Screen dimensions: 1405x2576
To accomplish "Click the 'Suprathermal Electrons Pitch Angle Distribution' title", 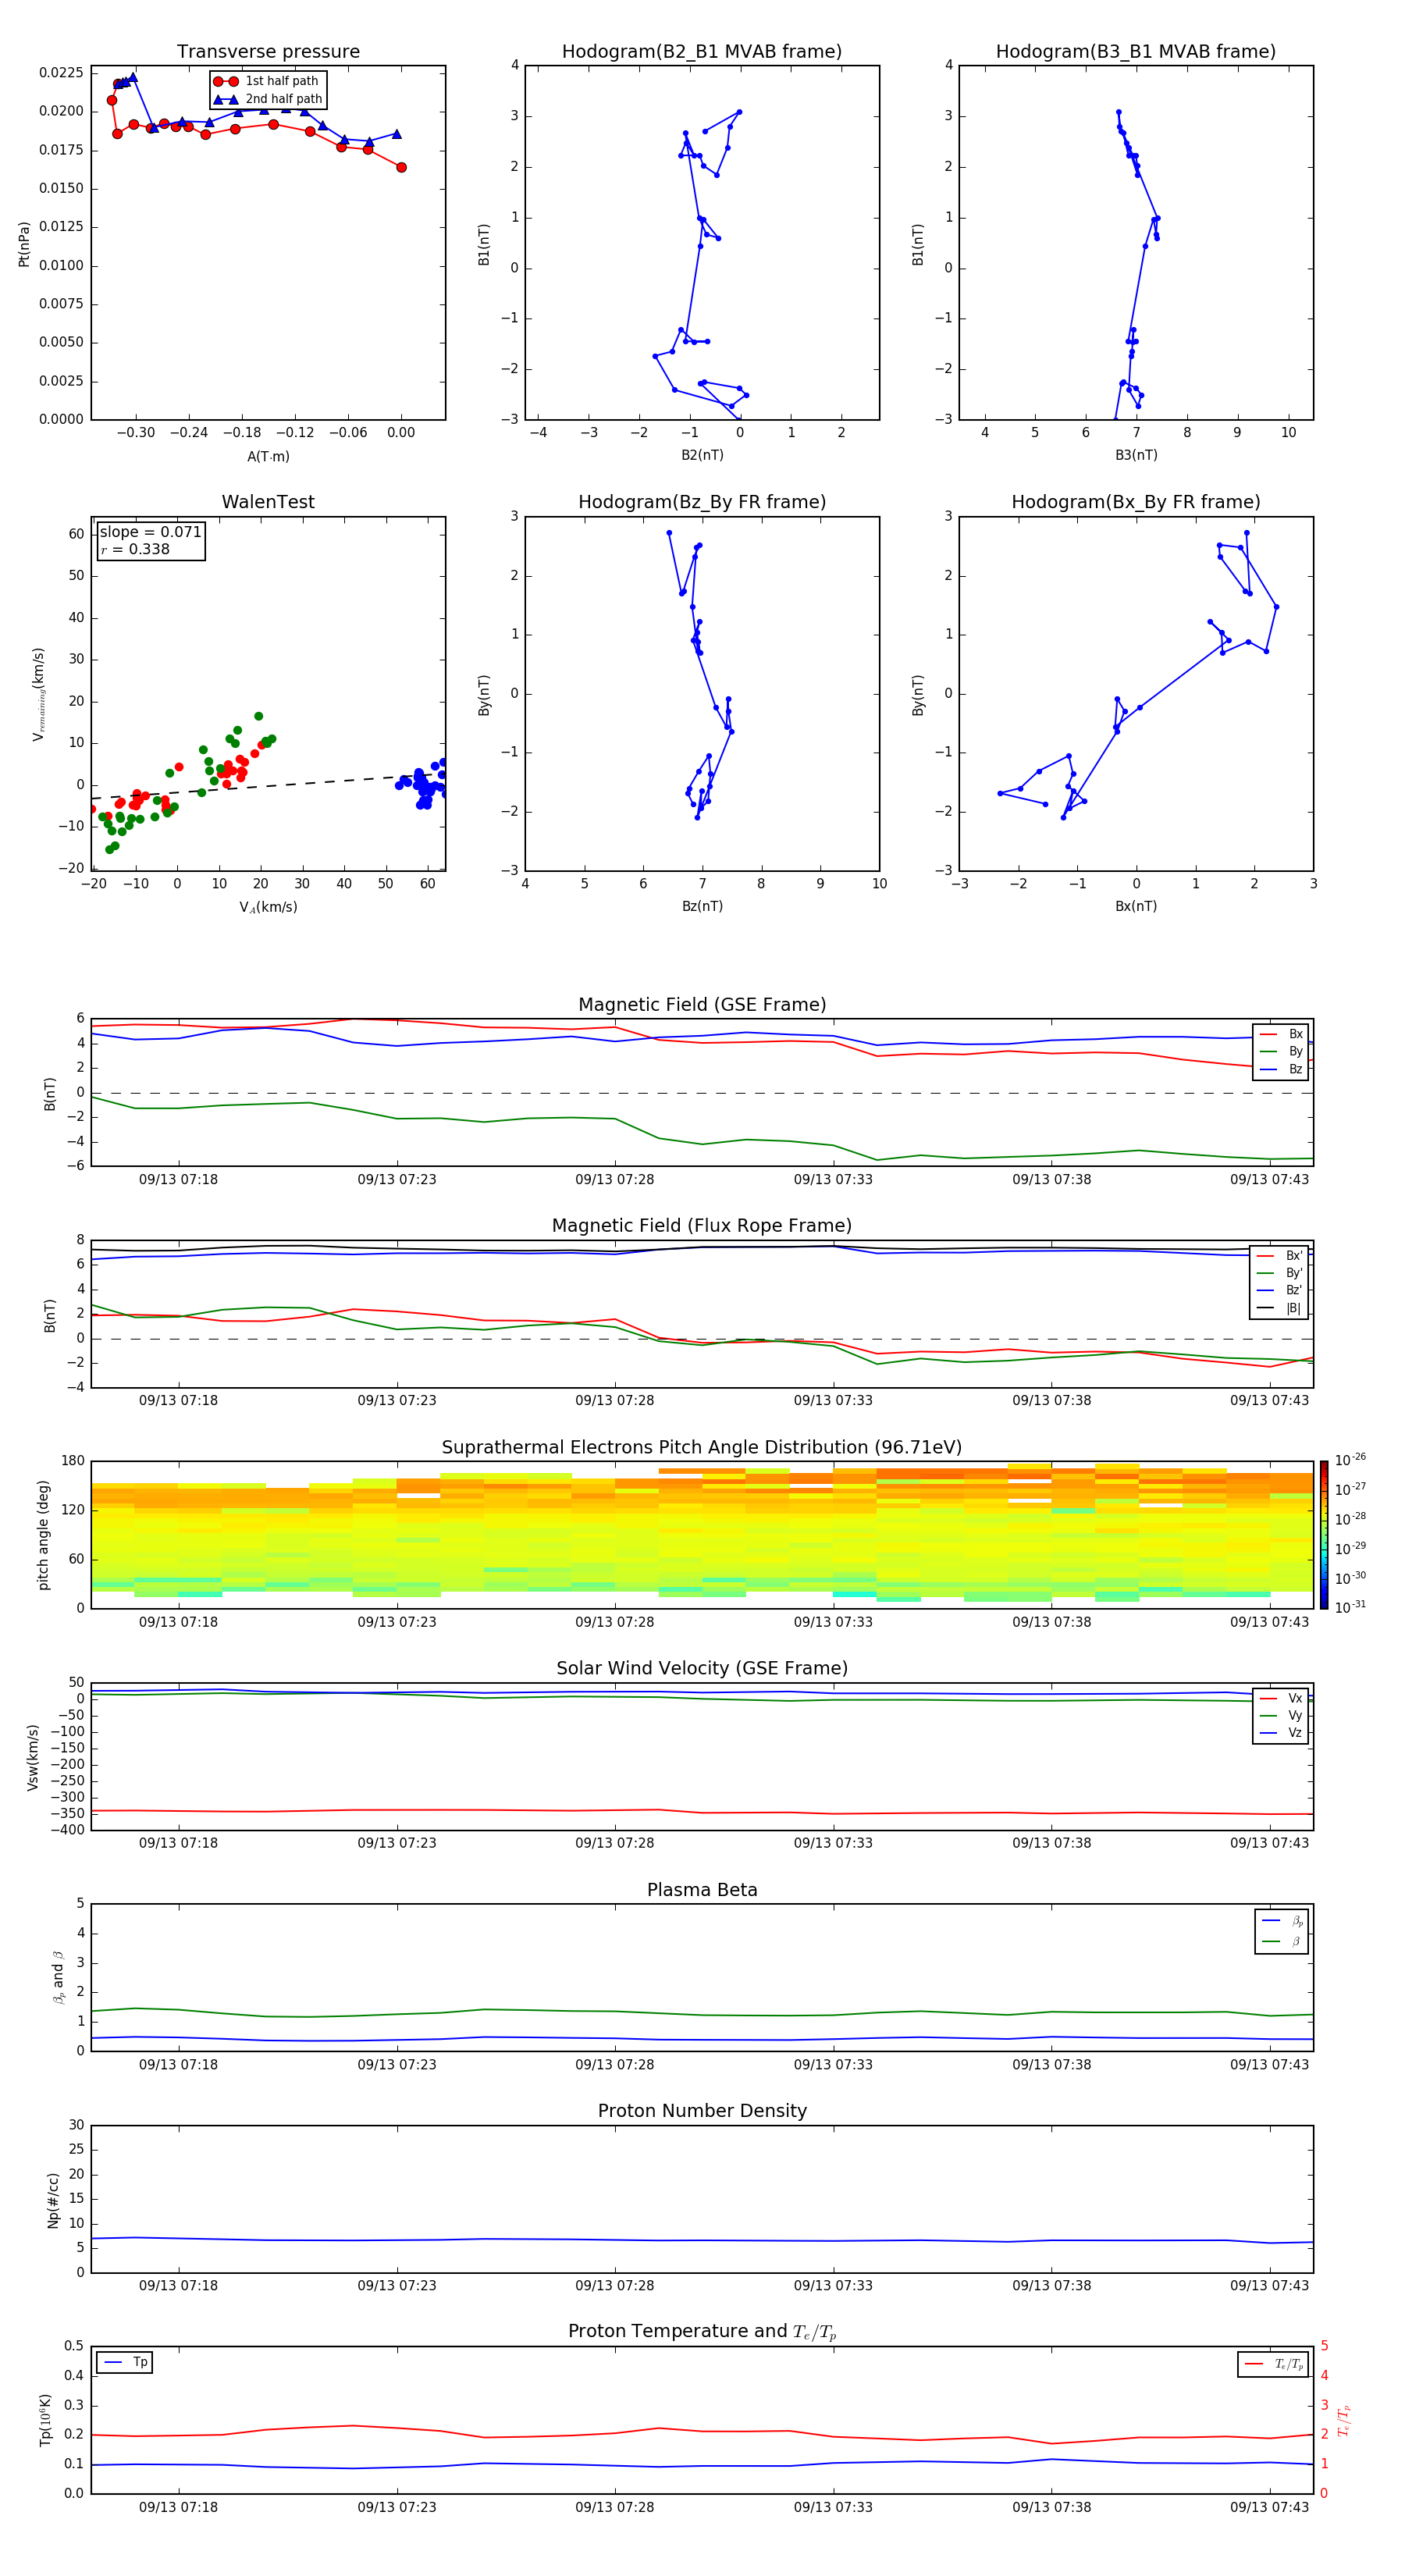I will tap(702, 1447).
